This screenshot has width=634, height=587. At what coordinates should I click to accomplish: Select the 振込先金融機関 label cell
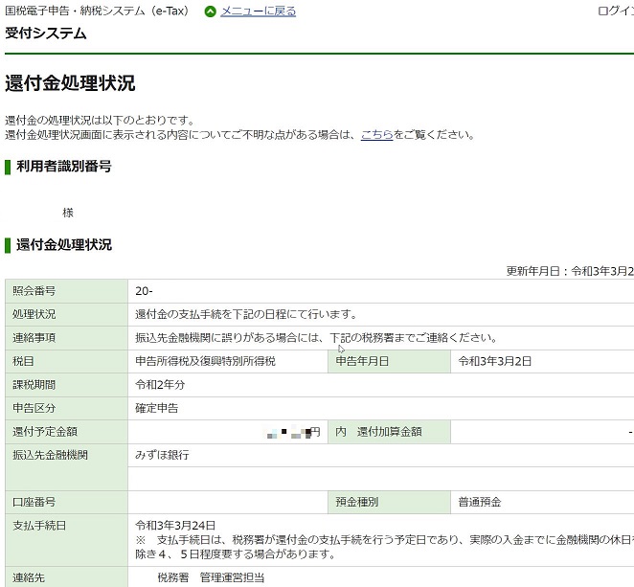pos(66,467)
